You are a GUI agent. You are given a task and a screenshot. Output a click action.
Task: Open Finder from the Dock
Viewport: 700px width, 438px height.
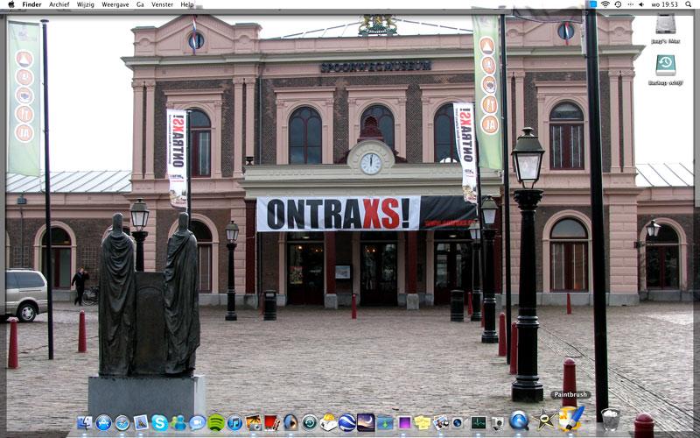click(85, 422)
